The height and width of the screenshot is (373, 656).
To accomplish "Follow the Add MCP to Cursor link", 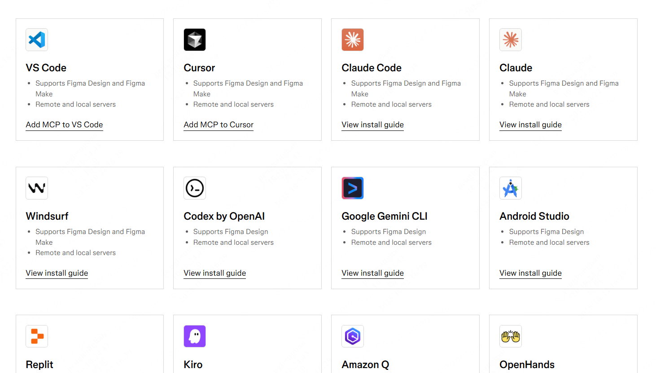I will tap(219, 125).
